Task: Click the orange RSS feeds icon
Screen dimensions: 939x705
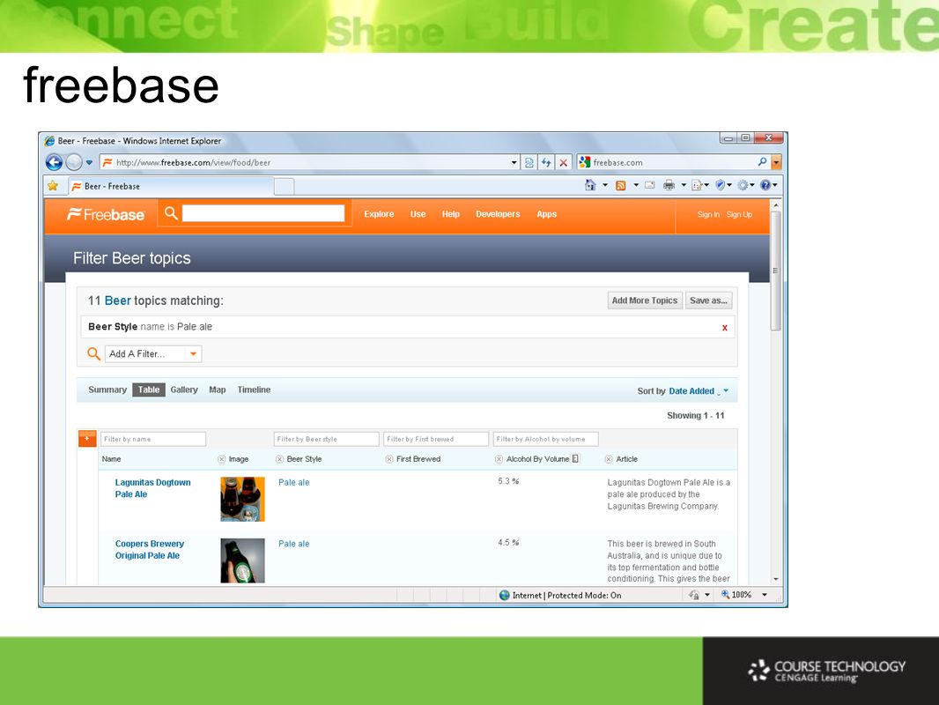Action: pos(621,186)
